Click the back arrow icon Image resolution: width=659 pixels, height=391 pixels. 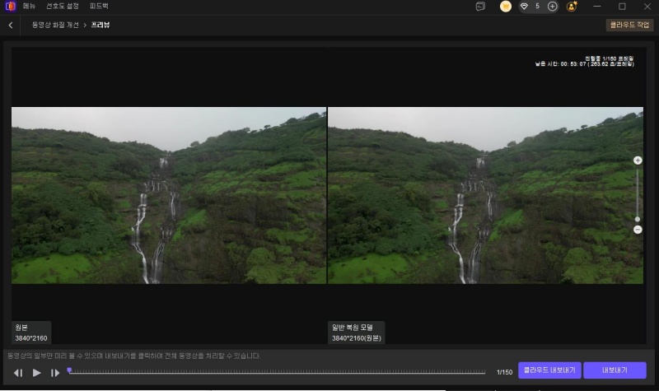[x=11, y=25]
